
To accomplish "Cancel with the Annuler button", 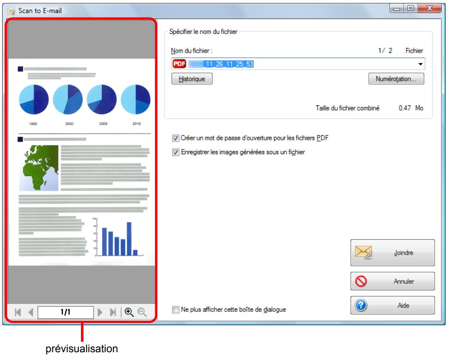I will click(393, 281).
